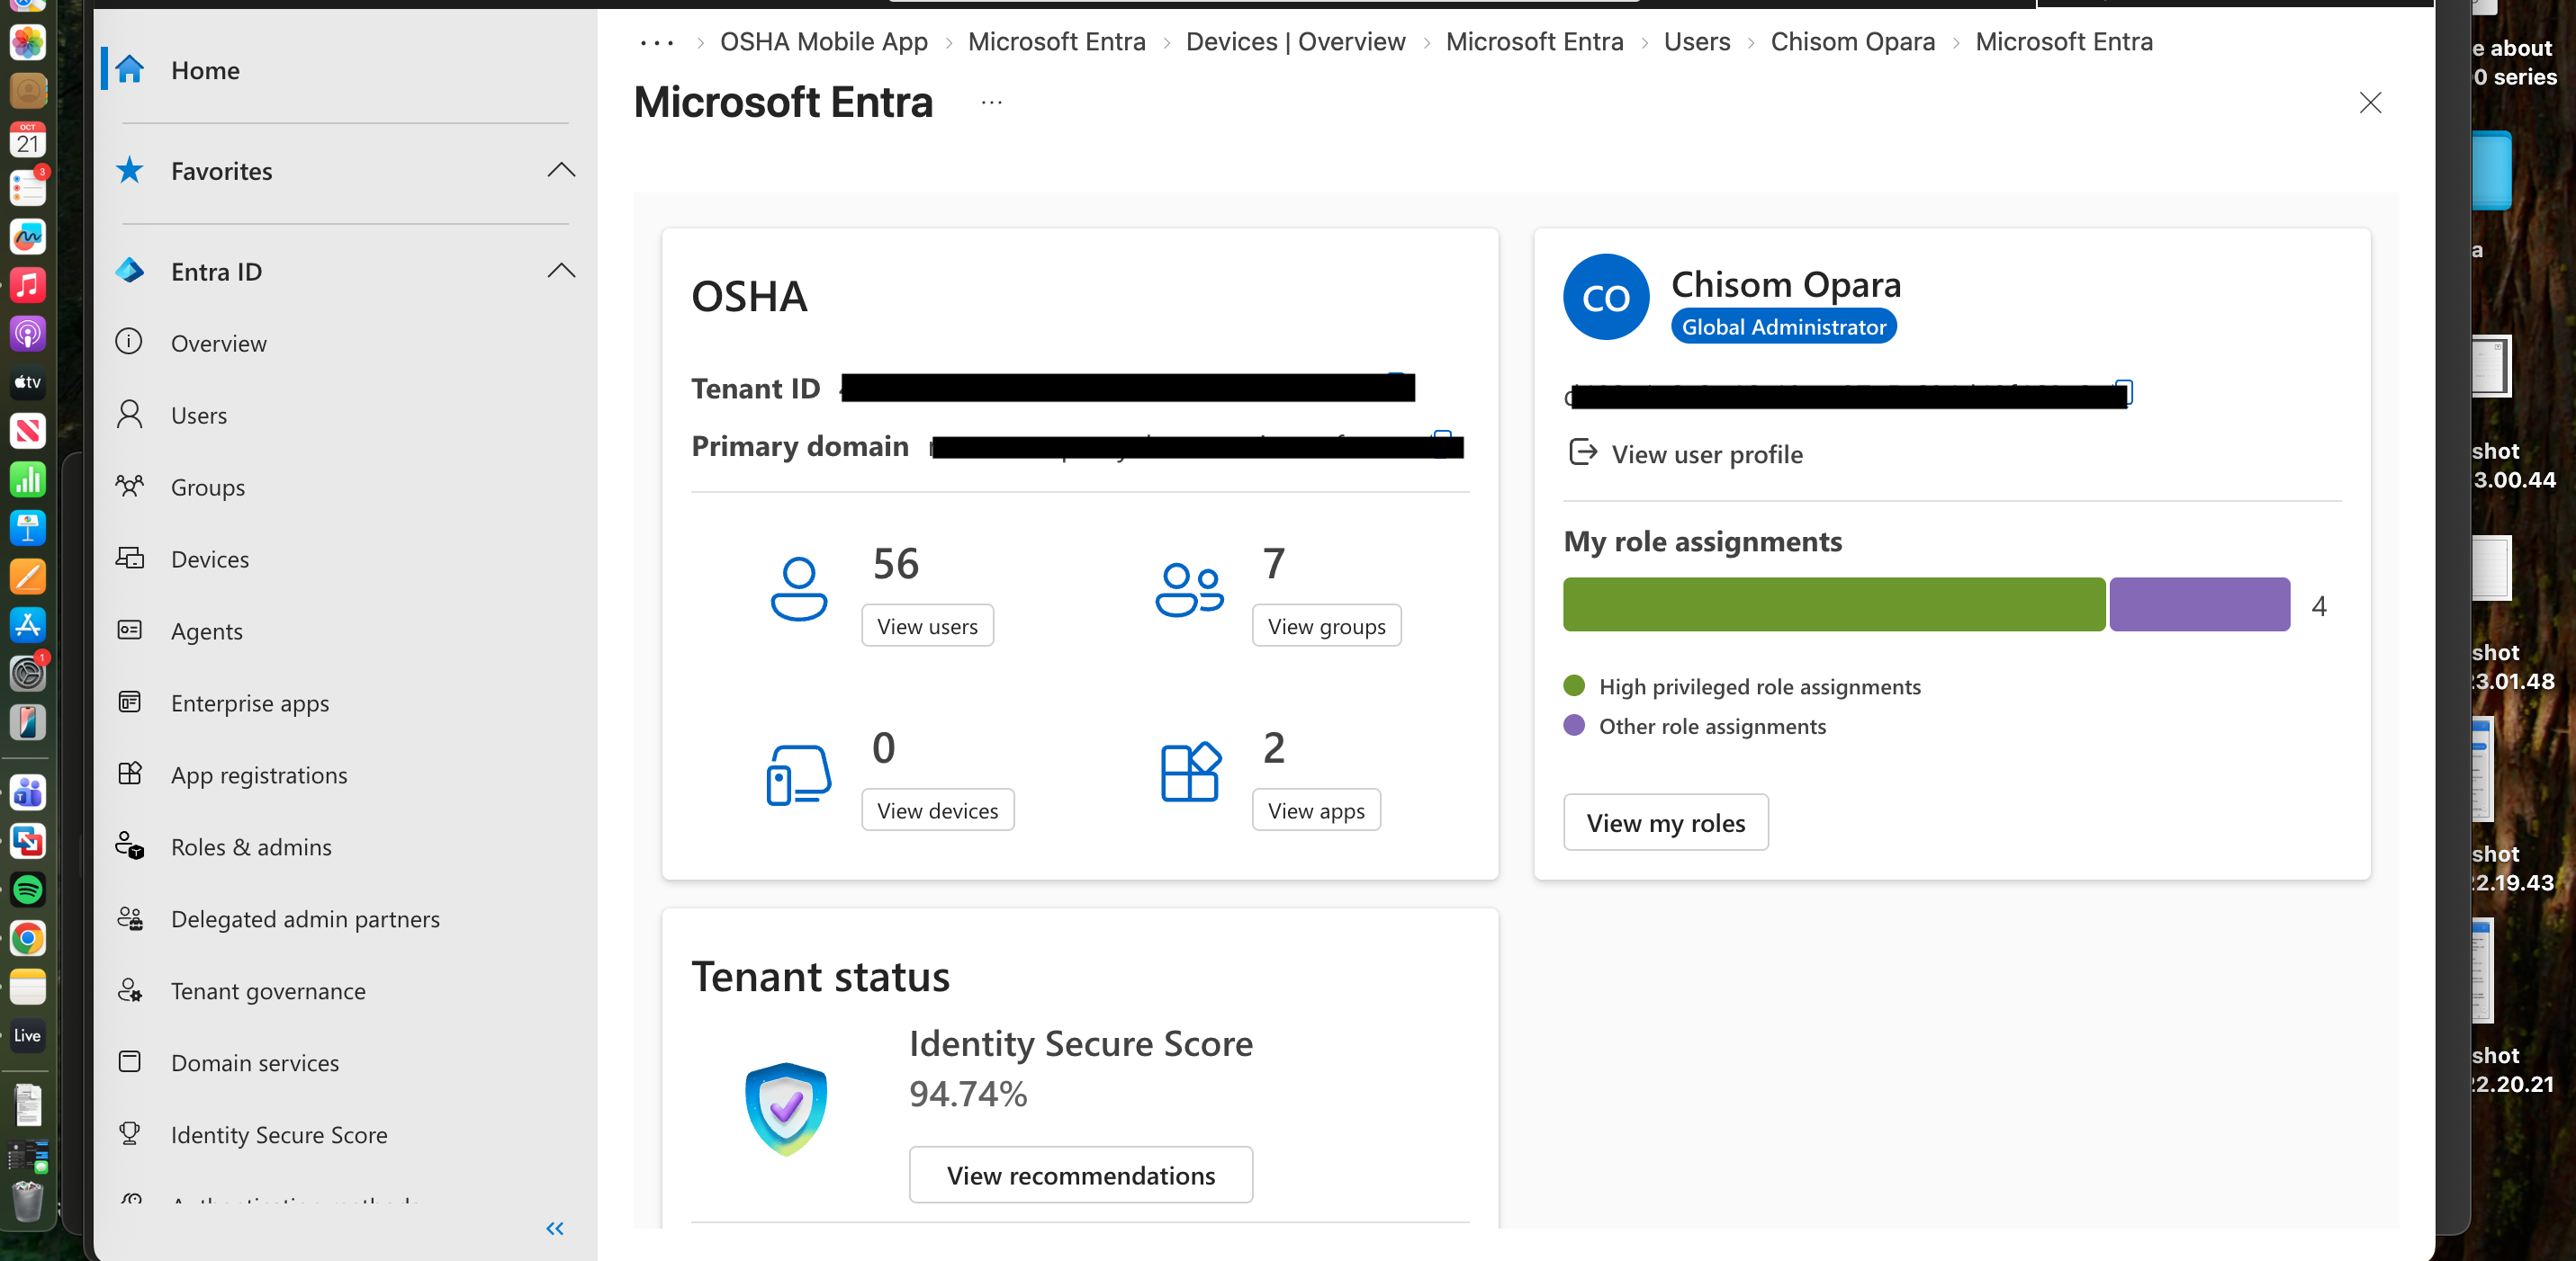
Task: Collapse the sidebar with double-chevron
Action: point(555,1228)
